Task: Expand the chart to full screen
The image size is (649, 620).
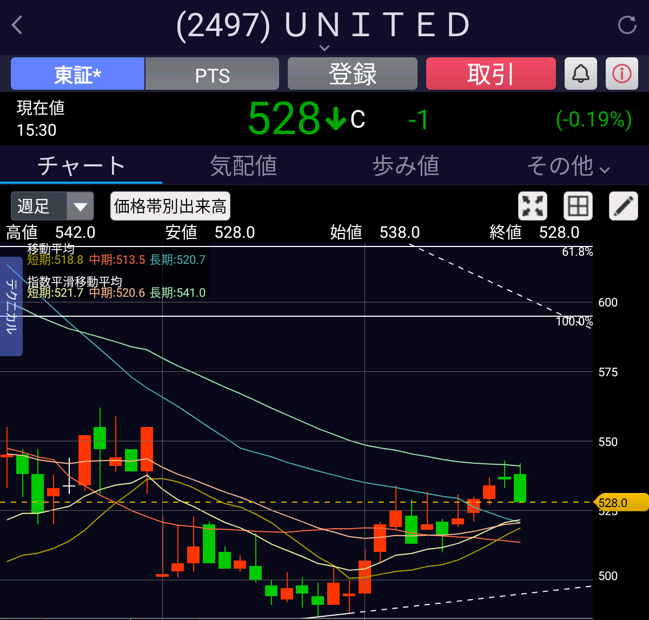Action: (x=533, y=206)
